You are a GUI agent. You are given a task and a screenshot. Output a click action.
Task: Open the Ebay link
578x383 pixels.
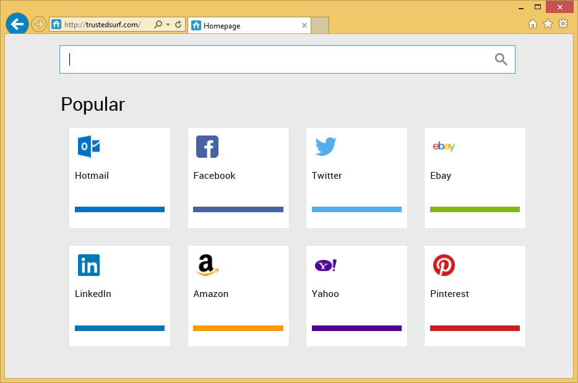[x=441, y=176]
